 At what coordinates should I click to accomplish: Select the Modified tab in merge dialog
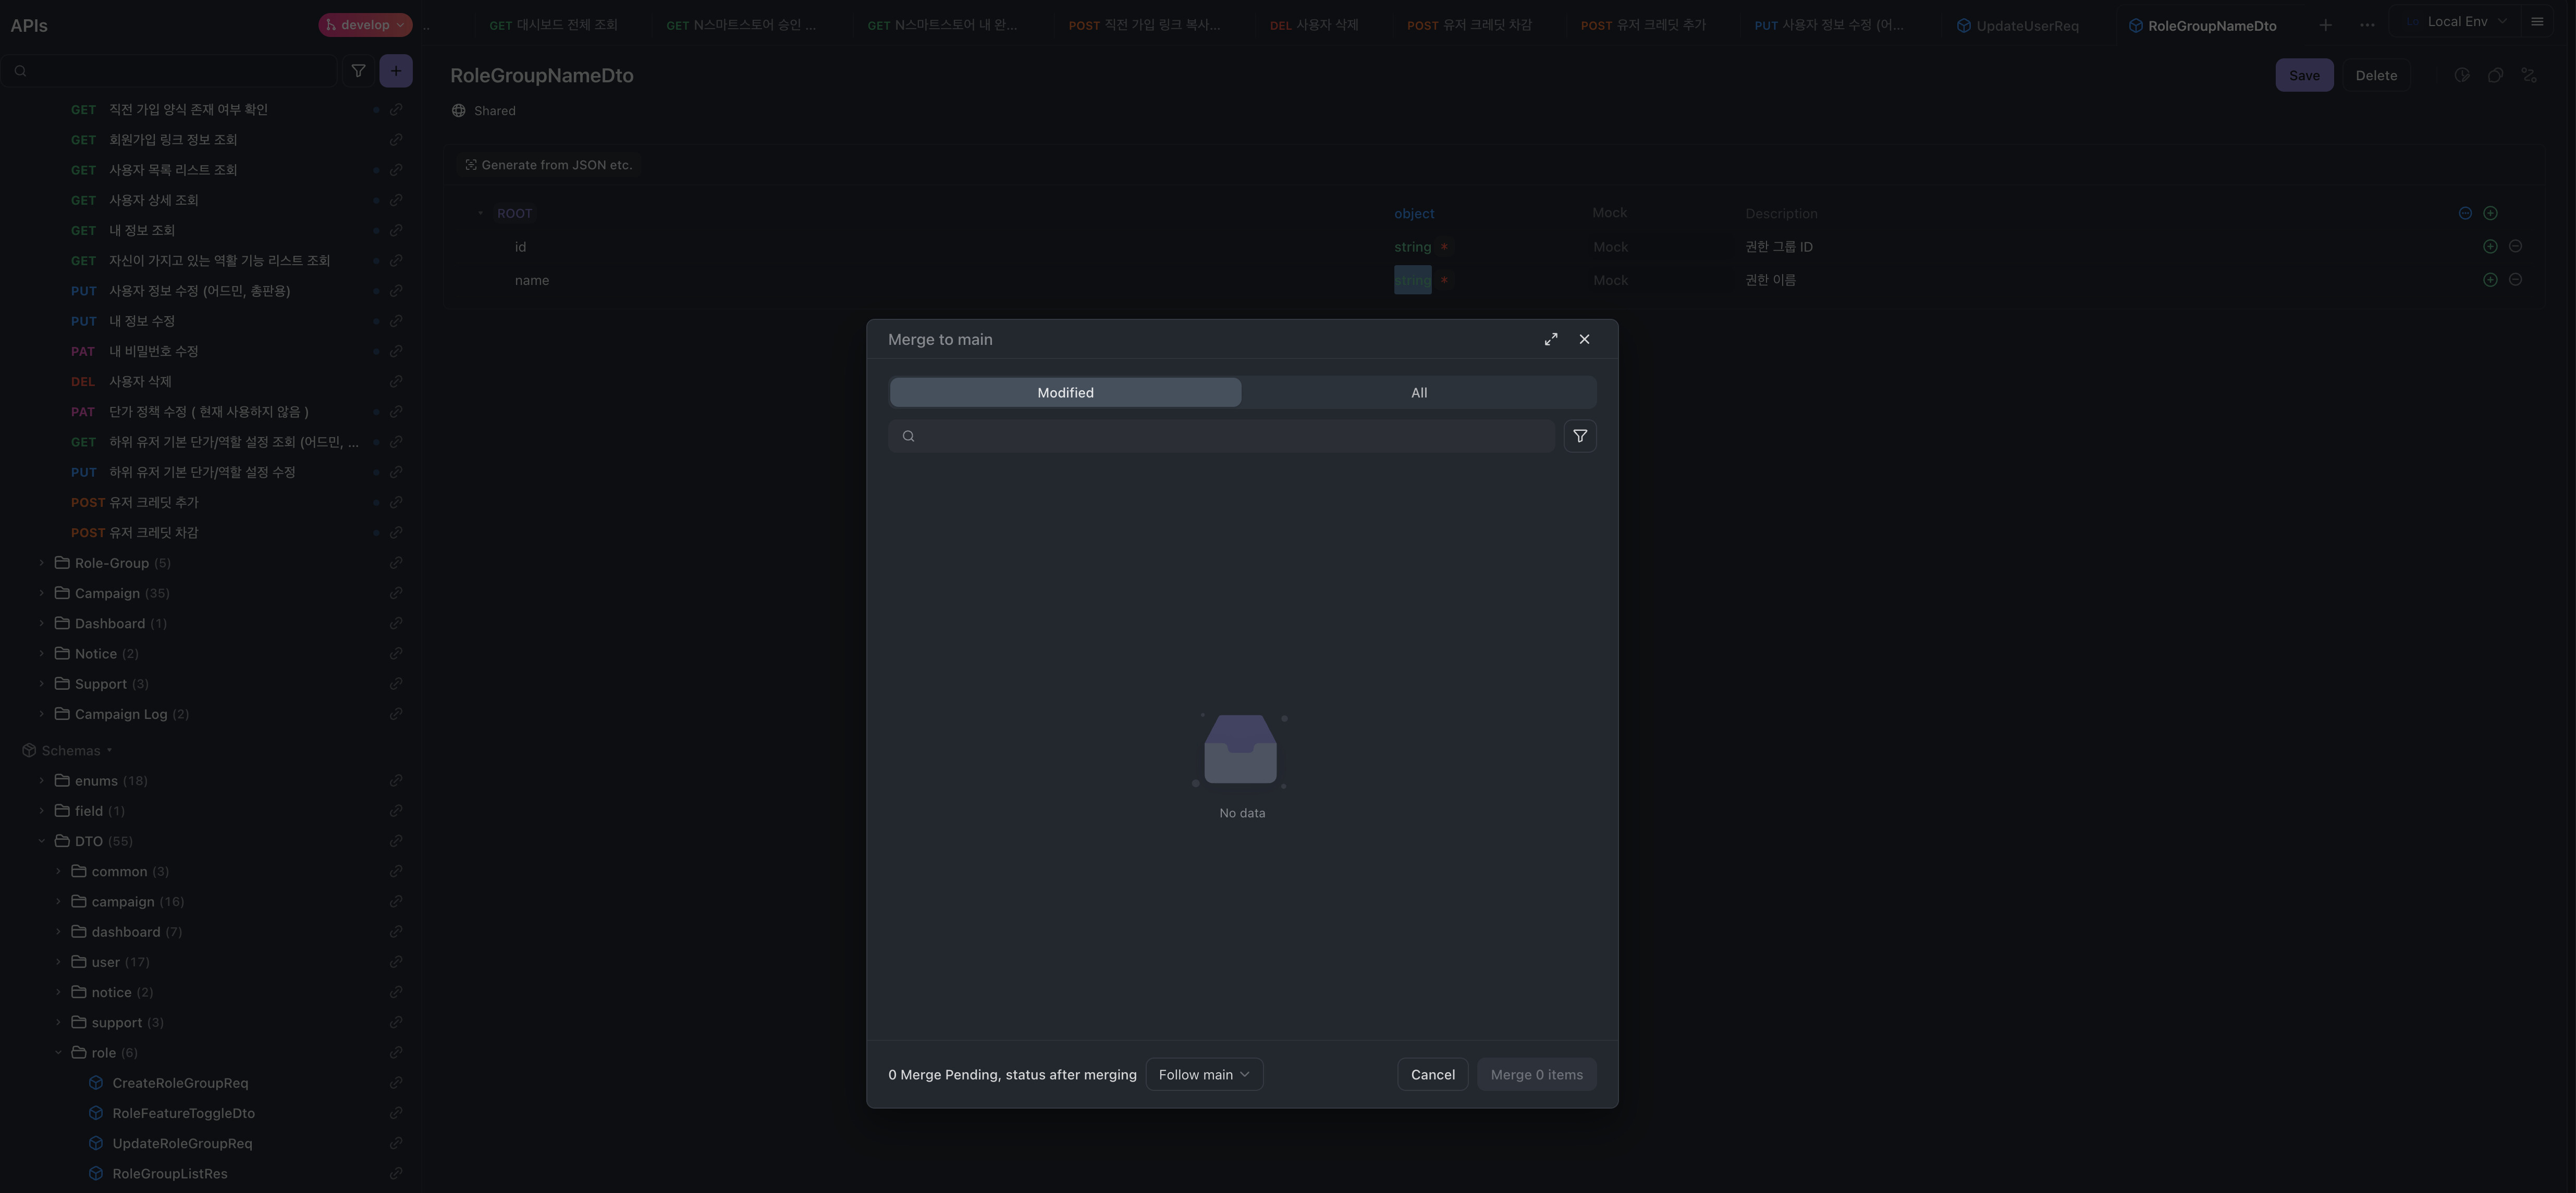pos(1065,393)
